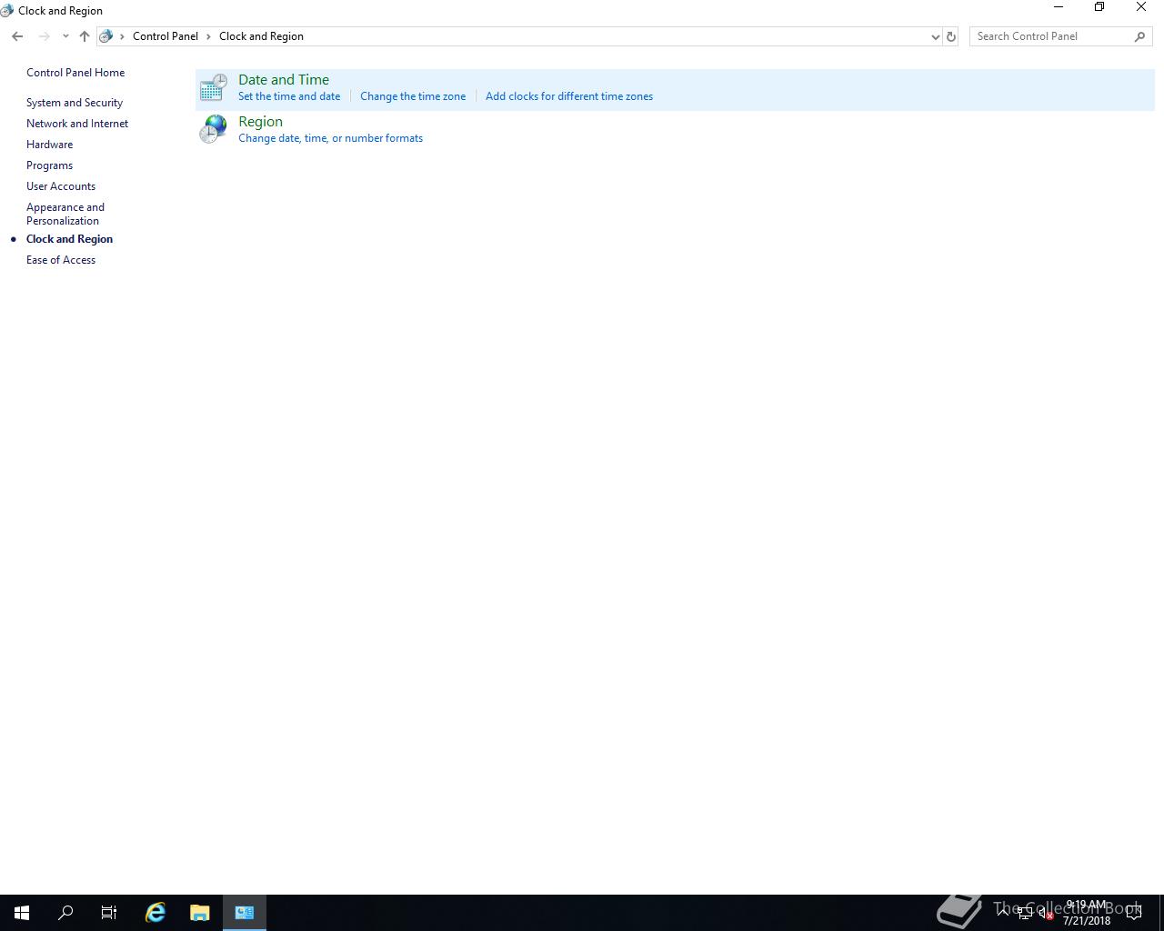Open Ease of Access category
The image size is (1164, 931).
coord(61,260)
